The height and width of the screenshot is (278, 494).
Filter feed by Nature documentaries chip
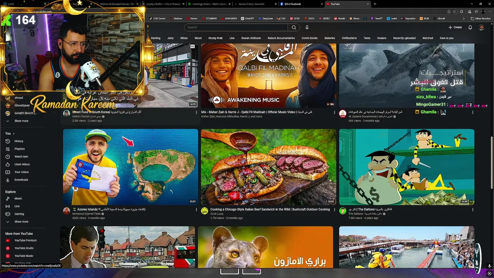point(281,38)
